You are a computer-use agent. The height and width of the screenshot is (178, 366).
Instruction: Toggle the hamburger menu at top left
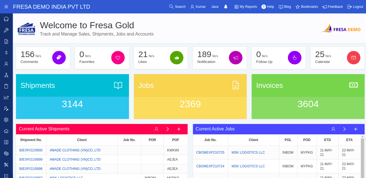6,6
